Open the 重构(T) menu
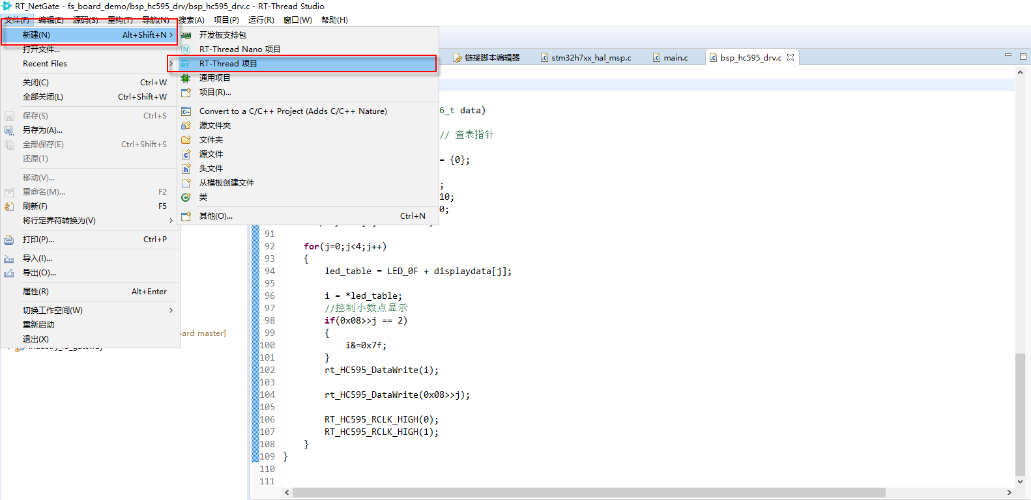 [120, 20]
